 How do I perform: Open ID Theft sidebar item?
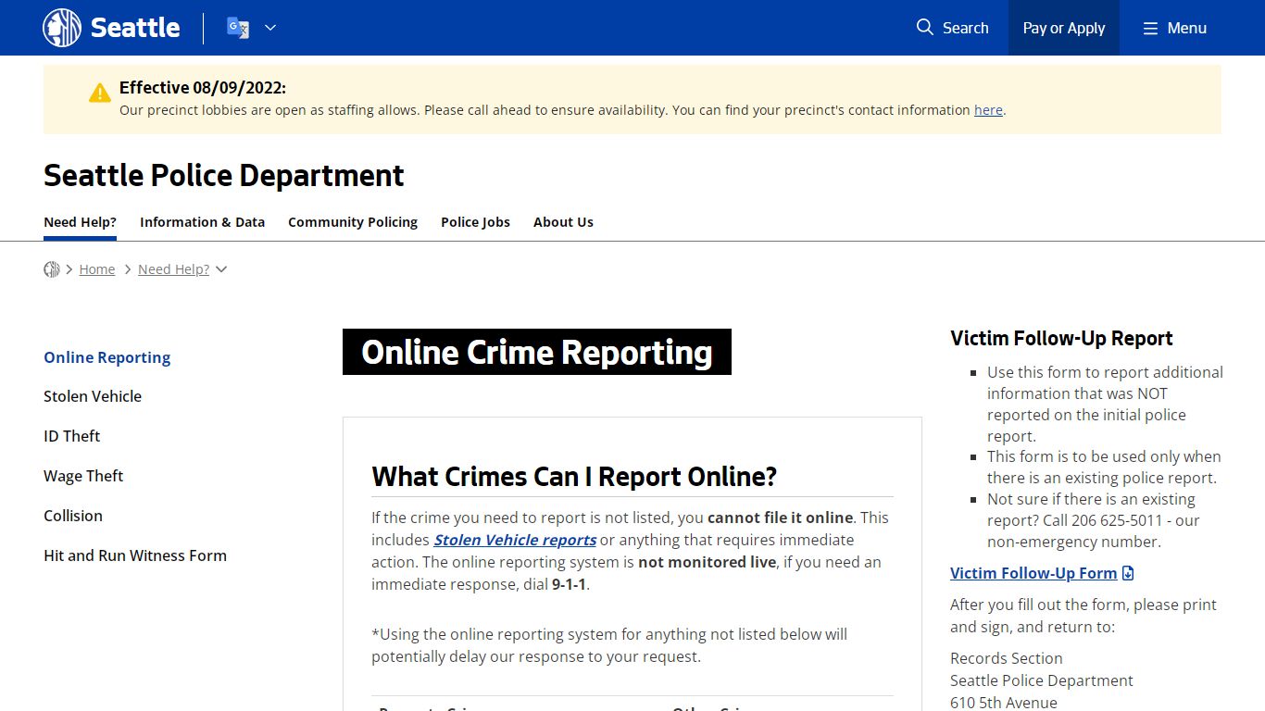(71, 436)
